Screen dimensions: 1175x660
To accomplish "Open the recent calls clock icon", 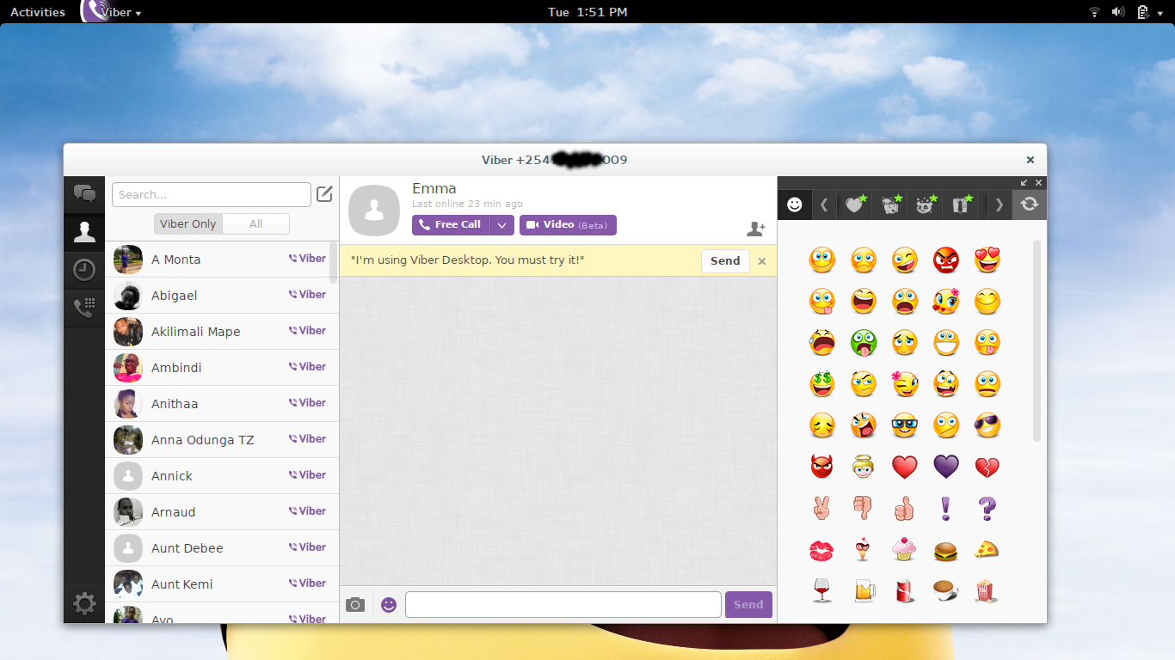I will (84, 270).
